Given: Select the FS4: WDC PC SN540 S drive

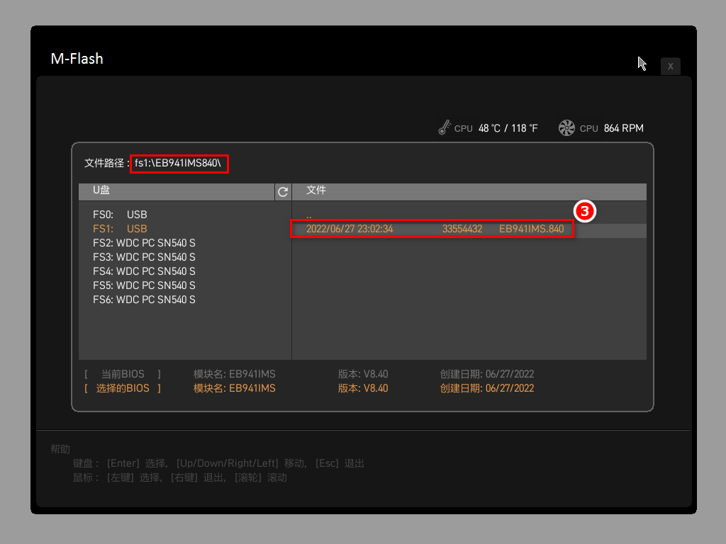Looking at the screenshot, I should click(x=144, y=271).
